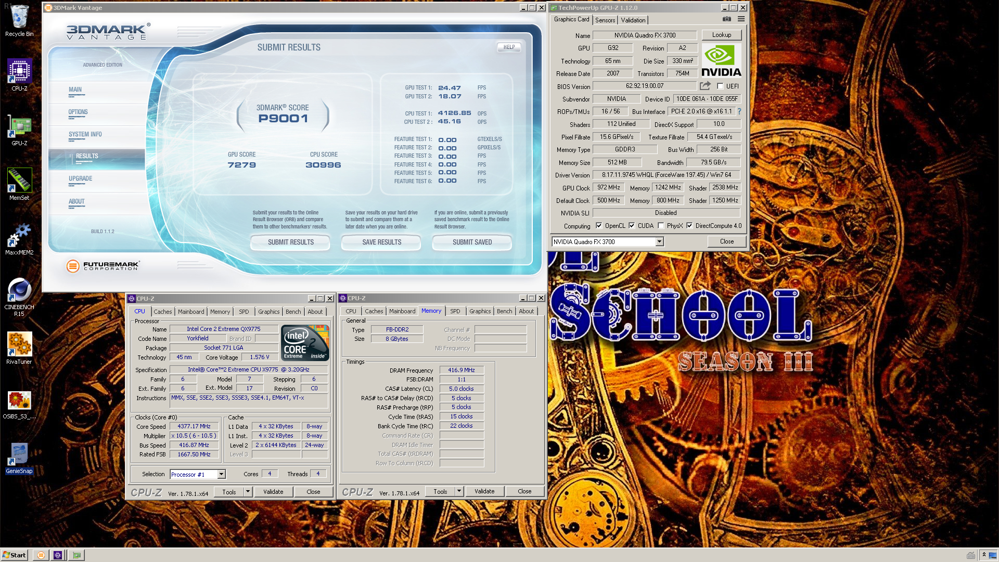Open Graphics tab in CPU-Z CPU window
The image size is (999, 562).
click(268, 312)
